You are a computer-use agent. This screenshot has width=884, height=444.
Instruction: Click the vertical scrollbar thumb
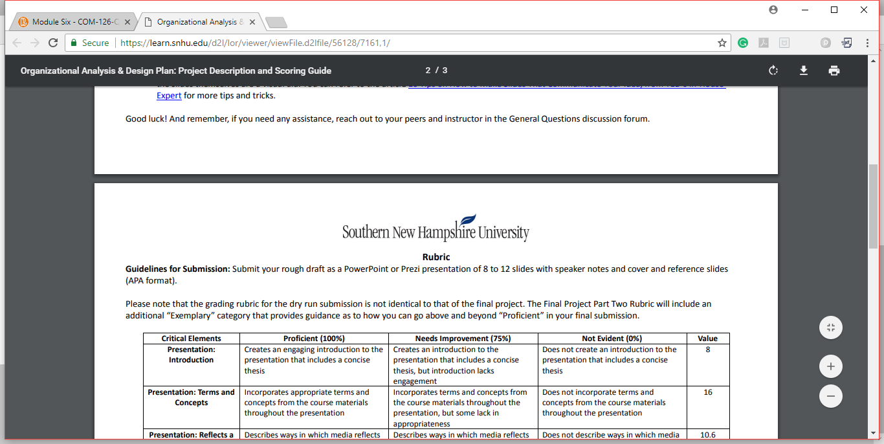pyautogui.click(x=874, y=206)
